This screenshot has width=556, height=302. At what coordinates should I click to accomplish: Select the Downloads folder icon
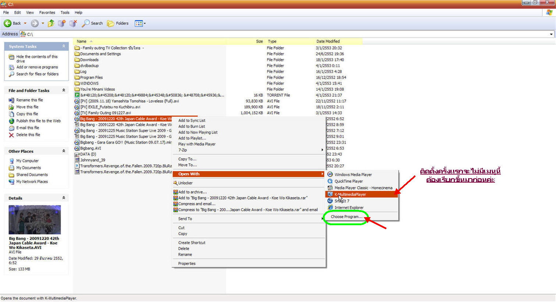tap(77, 60)
